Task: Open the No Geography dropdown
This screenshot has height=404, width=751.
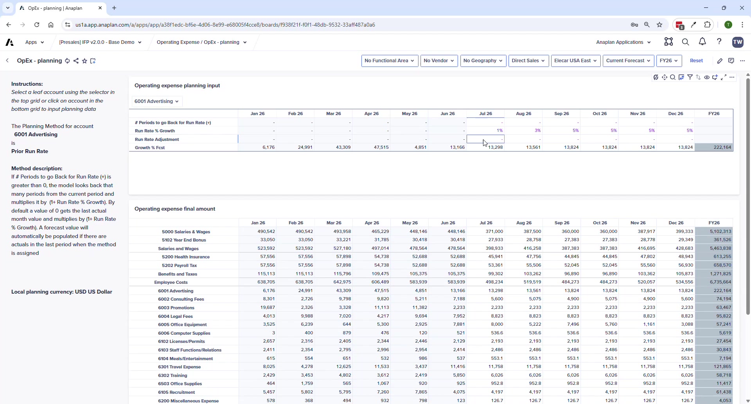Action: pos(483,61)
